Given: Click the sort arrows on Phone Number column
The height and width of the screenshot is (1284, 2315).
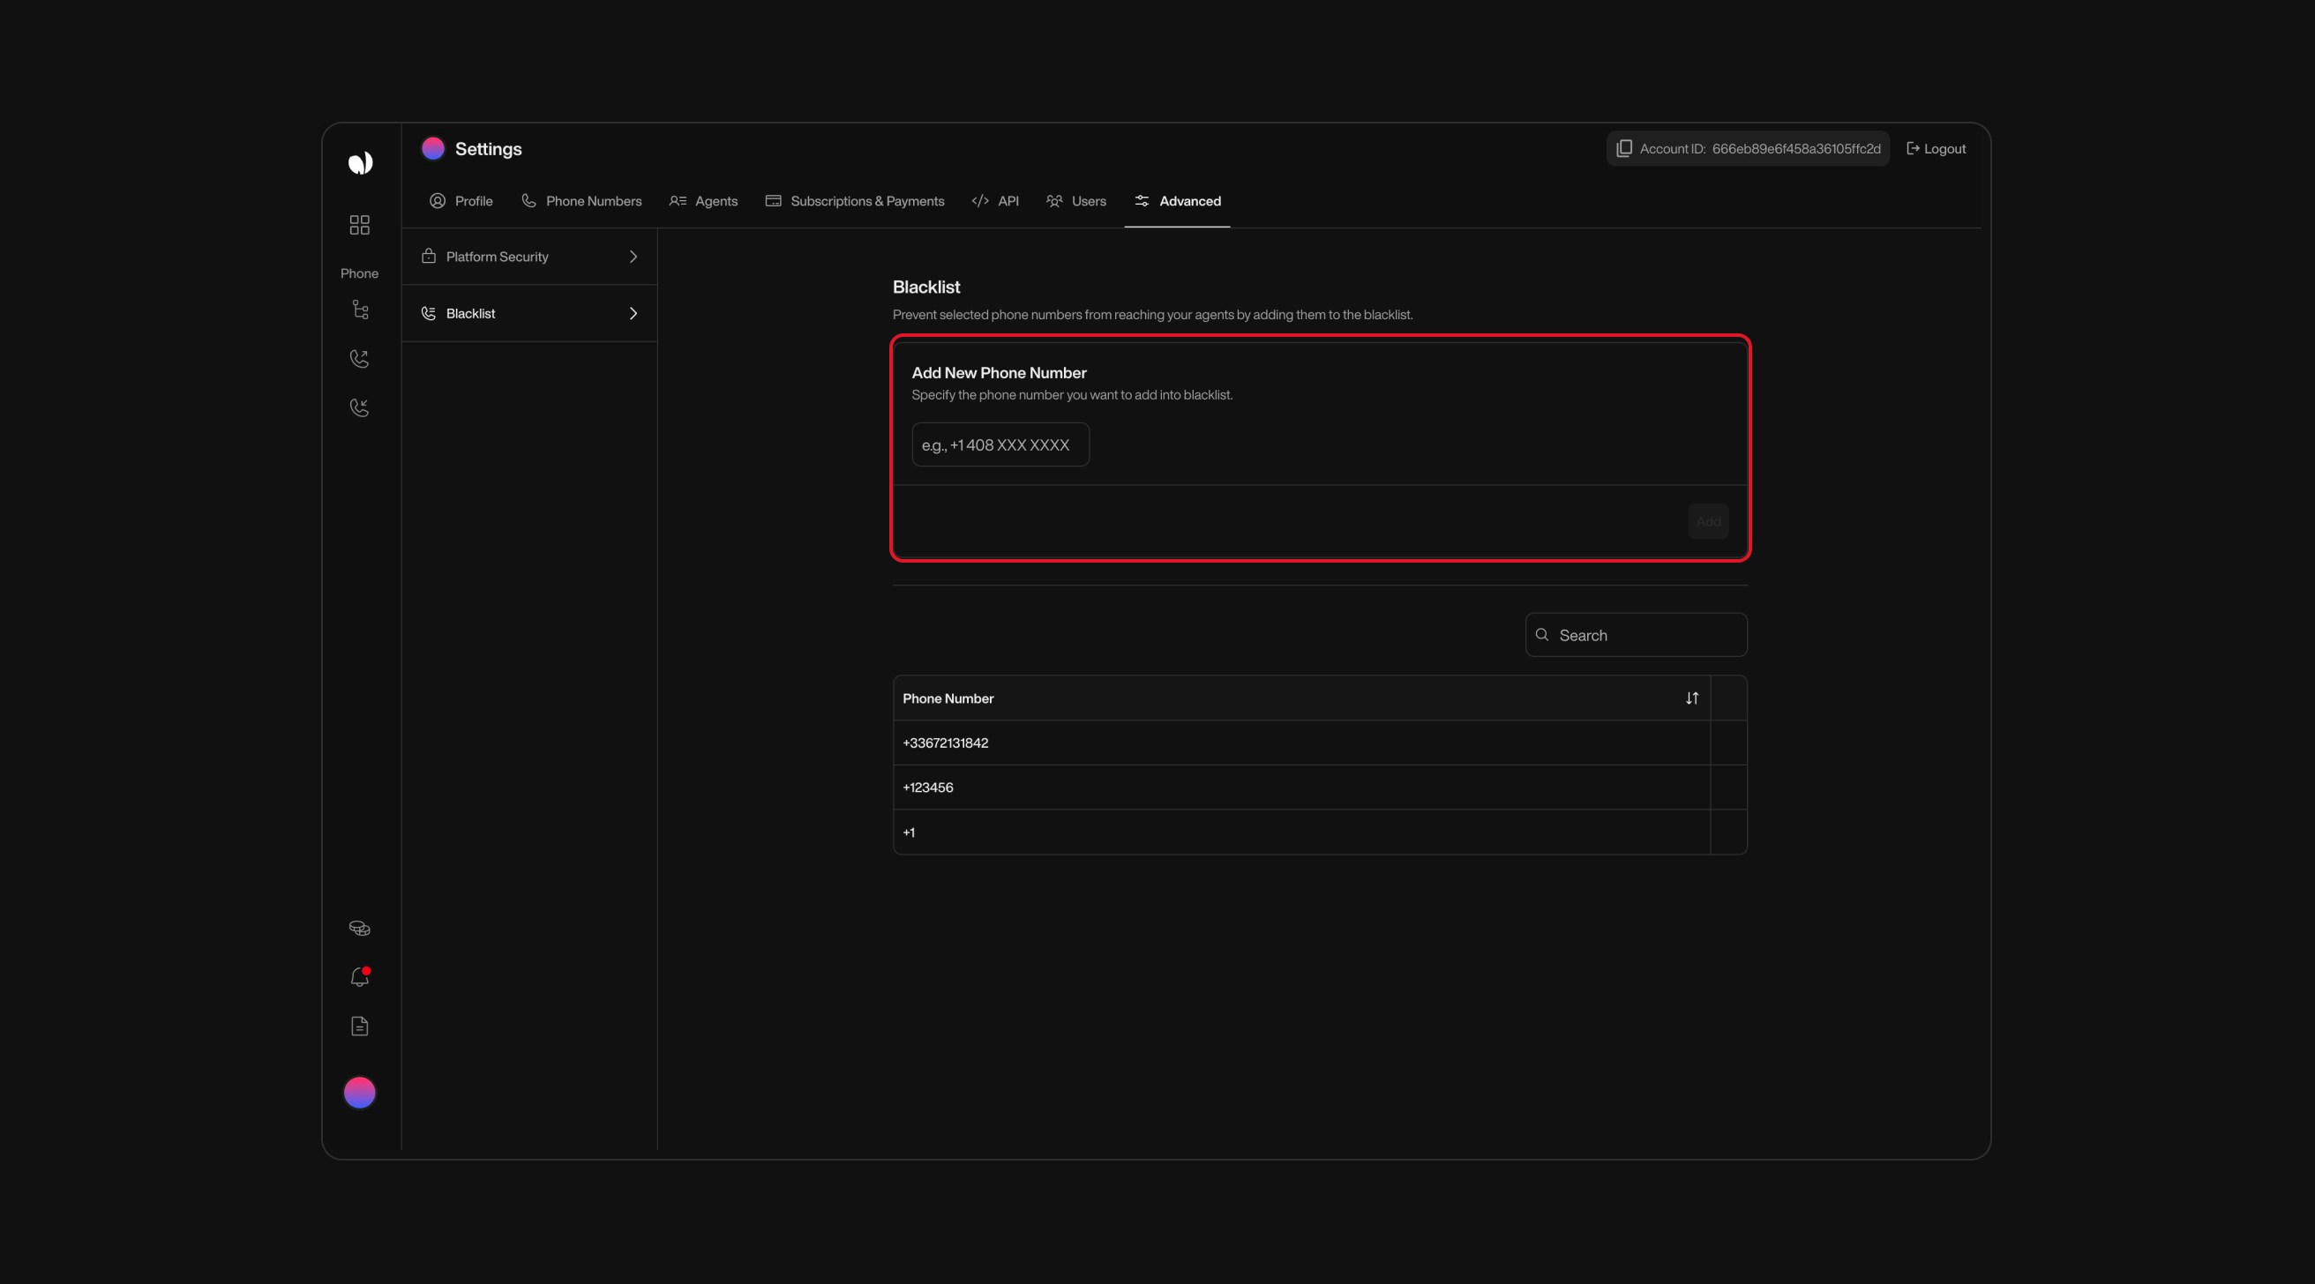Looking at the screenshot, I should pos(1692,698).
